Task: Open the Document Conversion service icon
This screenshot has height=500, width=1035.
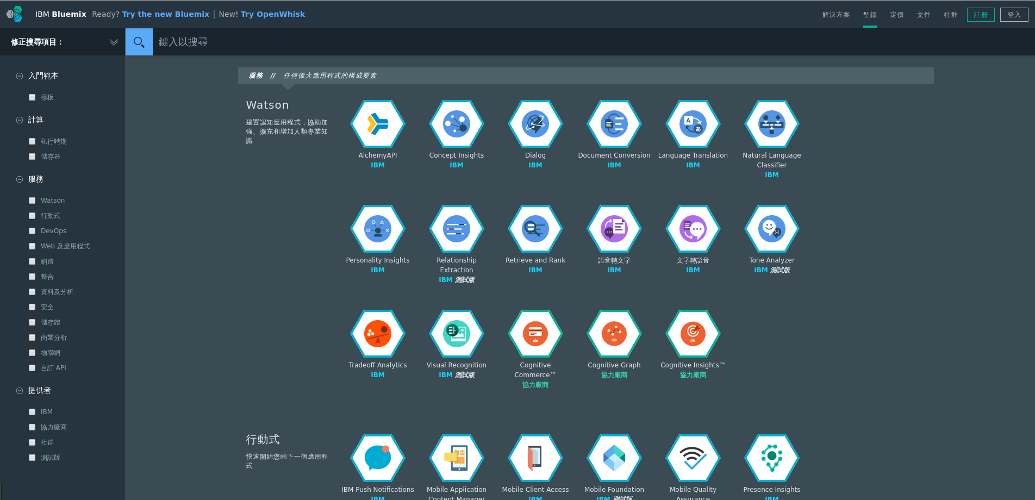Action: click(614, 124)
